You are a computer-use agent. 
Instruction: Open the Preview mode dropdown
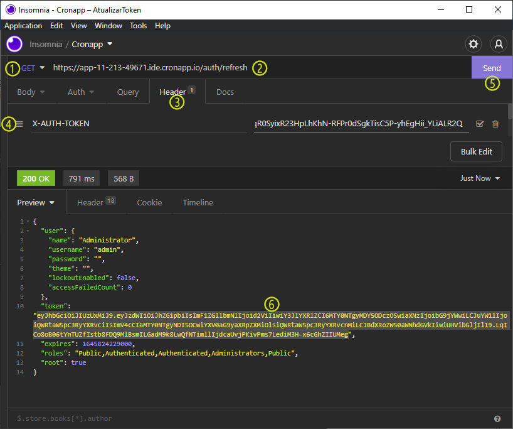[x=36, y=202]
